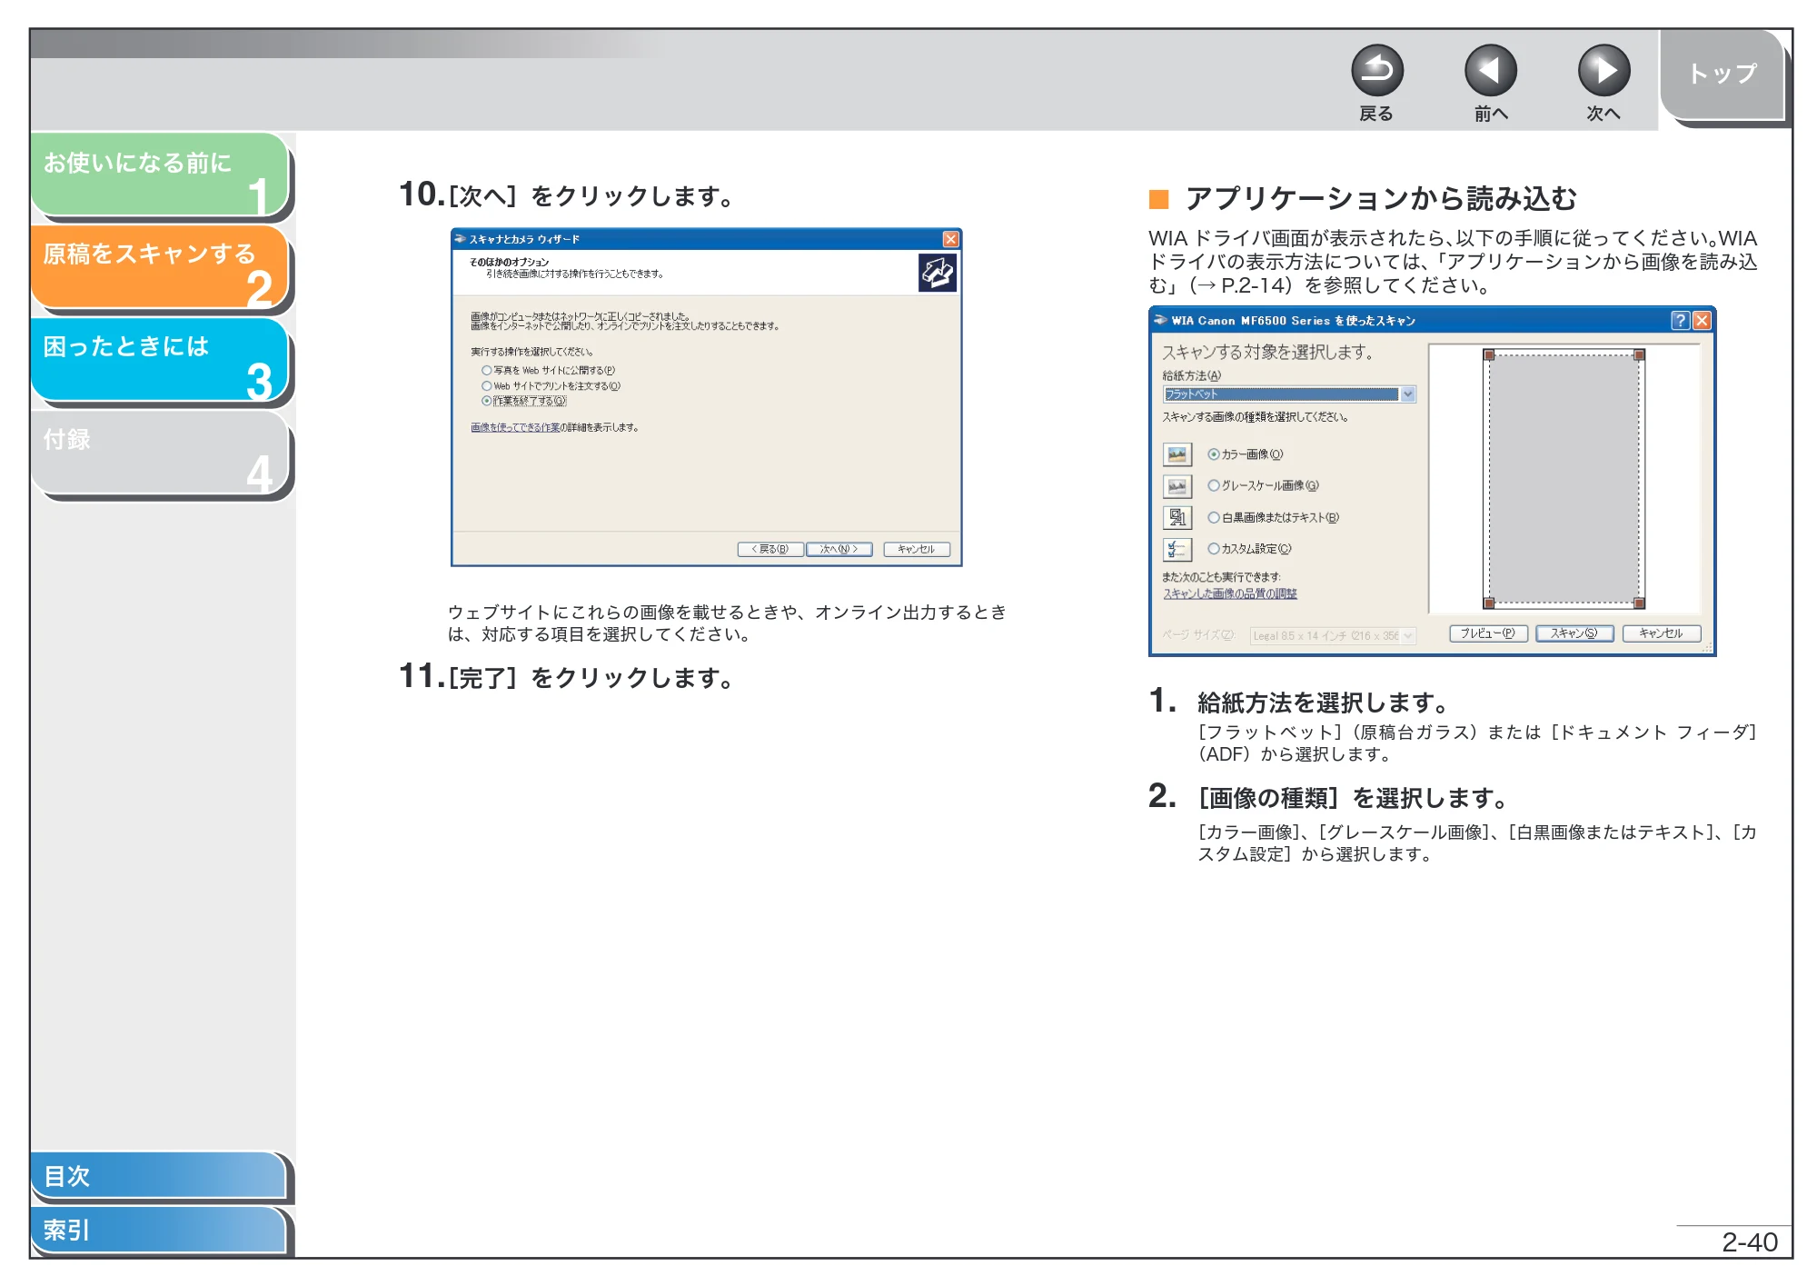
Task: Open the 索引 index
Action: pyautogui.click(x=159, y=1230)
